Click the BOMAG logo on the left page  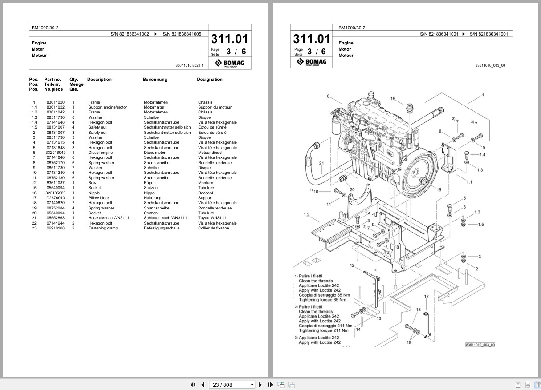[230, 63]
